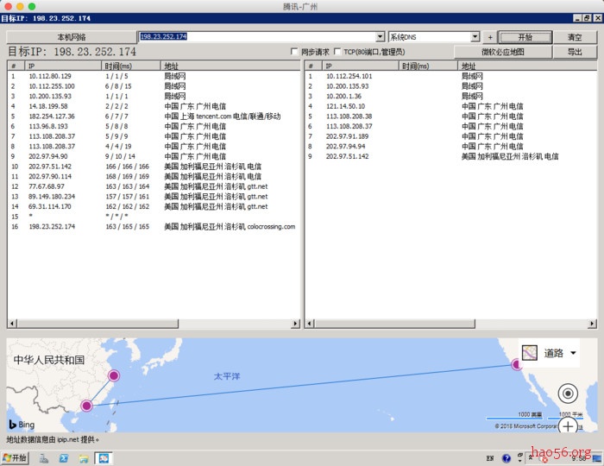Viewport: 604px width, 466px height.
Task: Select left row 15 with asterisk timeout
Action: click(154, 217)
